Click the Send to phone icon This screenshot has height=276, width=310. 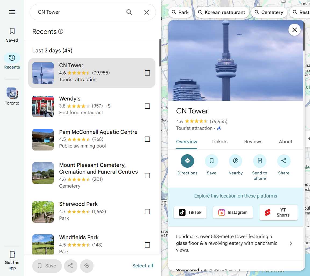(x=259, y=161)
